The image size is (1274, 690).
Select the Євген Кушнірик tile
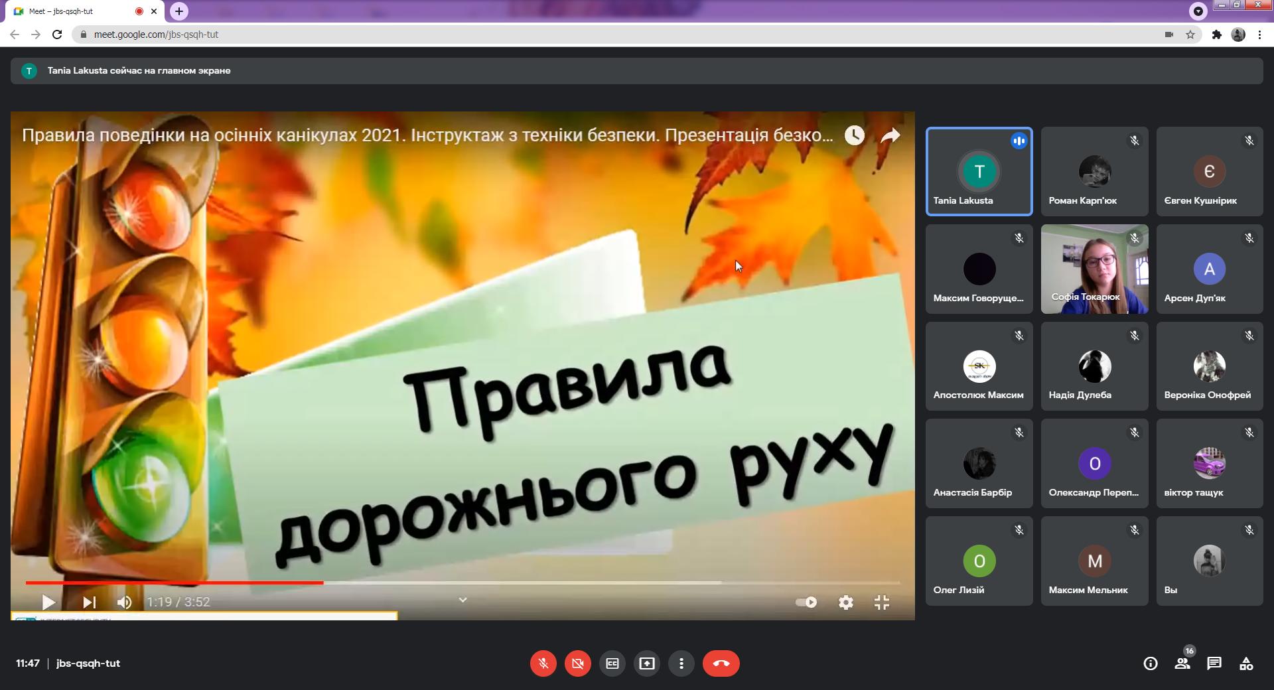point(1210,171)
